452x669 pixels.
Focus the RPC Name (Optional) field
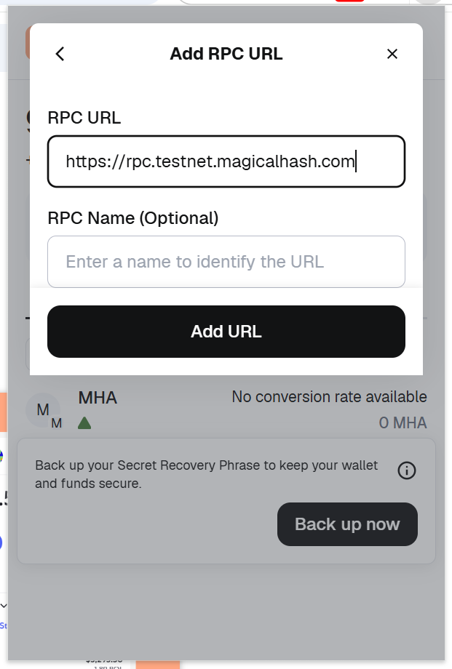pos(226,262)
